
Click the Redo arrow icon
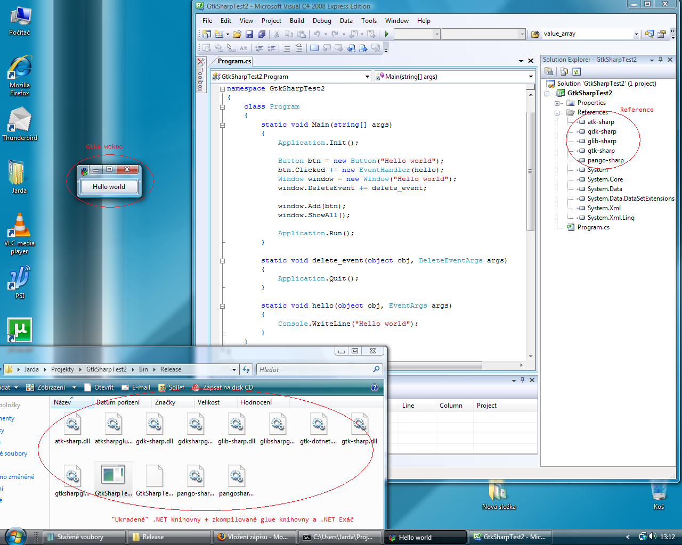tap(335, 34)
